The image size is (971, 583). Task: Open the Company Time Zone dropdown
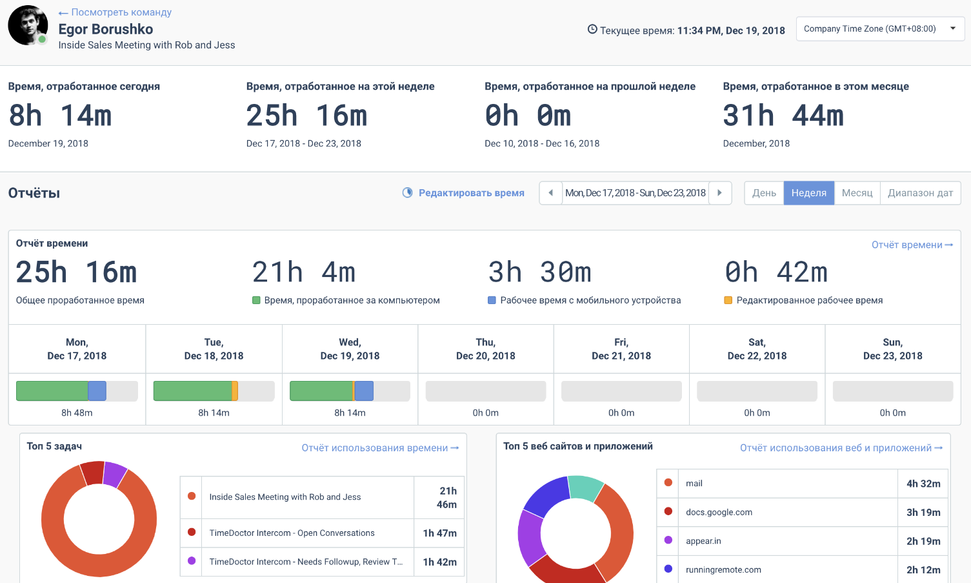[880, 29]
